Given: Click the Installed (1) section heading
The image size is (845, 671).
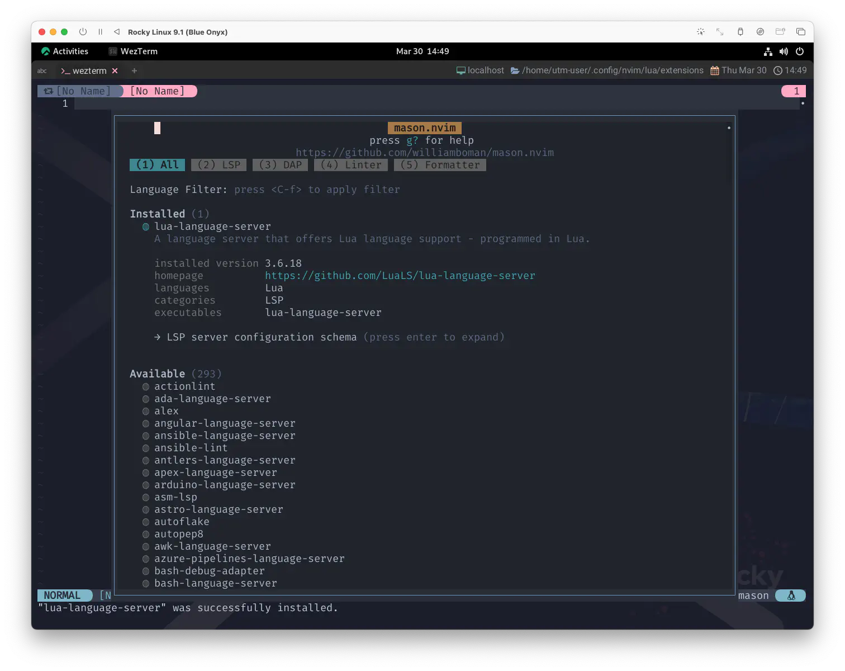Looking at the screenshot, I should tap(169, 214).
